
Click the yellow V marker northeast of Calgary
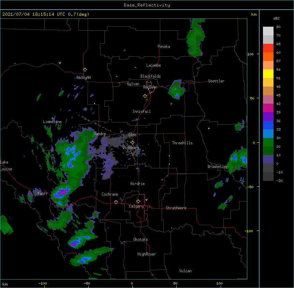point(146,200)
